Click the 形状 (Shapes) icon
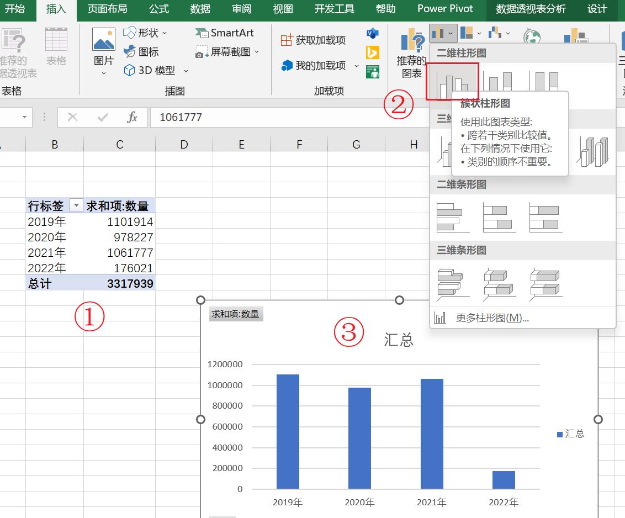Image resolution: width=625 pixels, height=518 pixels. click(x=130, y=33)
